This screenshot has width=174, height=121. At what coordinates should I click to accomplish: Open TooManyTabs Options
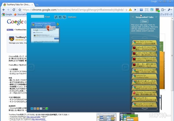pos(72,17)
